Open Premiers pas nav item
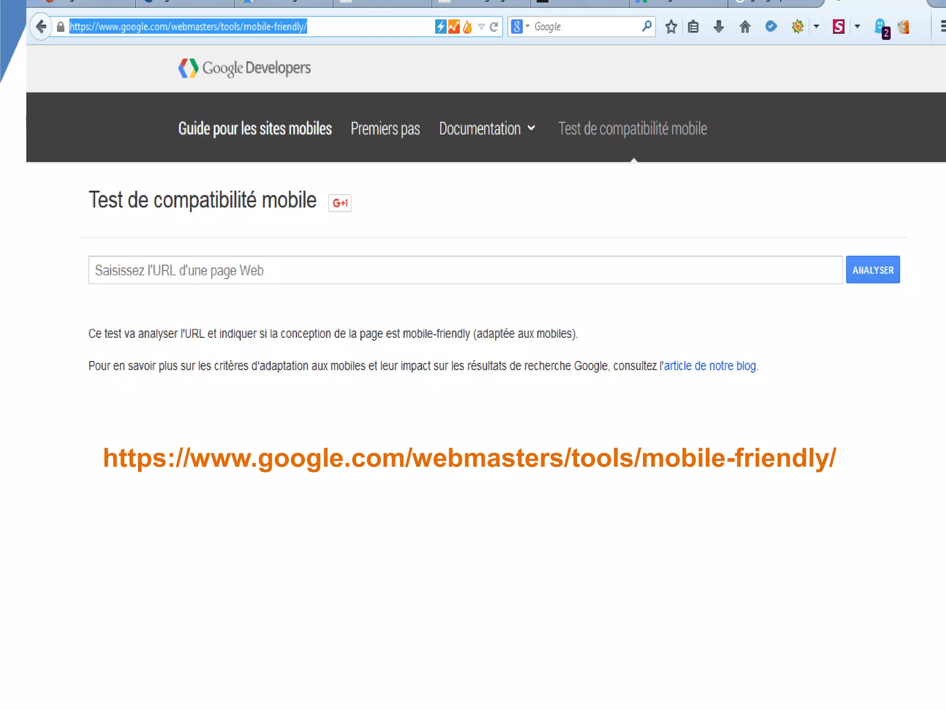This screenshot has height=709, width=946. (385, 128)
